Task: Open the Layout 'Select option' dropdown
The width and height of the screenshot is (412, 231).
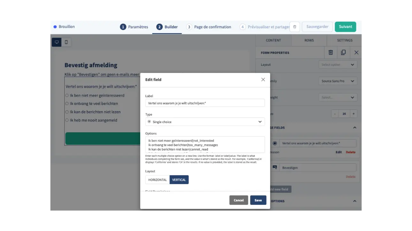Action: (338, 65)
